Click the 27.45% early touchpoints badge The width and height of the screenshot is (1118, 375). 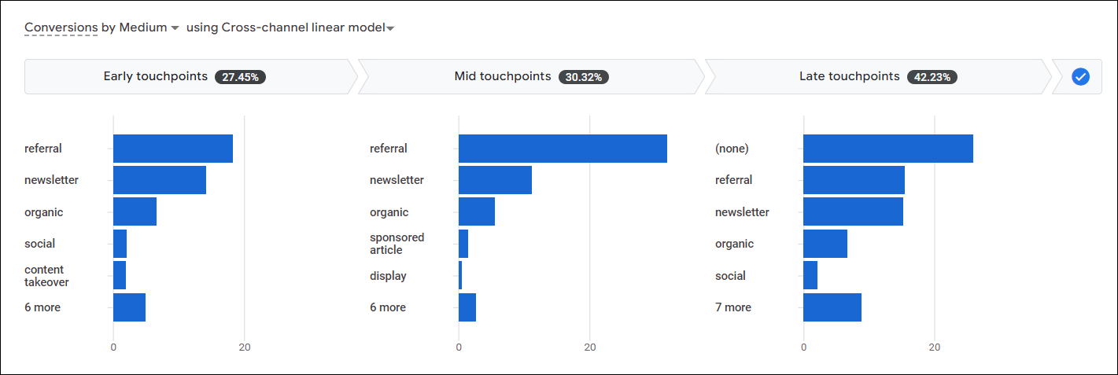pos(240,77)
